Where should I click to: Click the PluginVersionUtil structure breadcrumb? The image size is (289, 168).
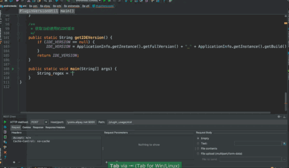click(x=38, y=11)
